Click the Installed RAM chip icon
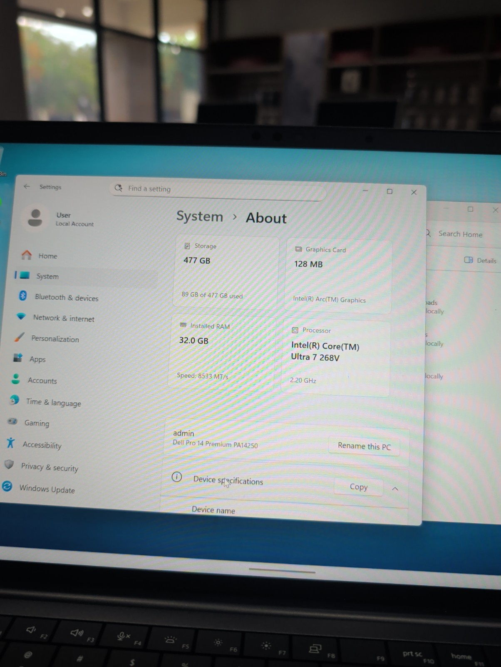The image size is (501, 667). [183, 325]
